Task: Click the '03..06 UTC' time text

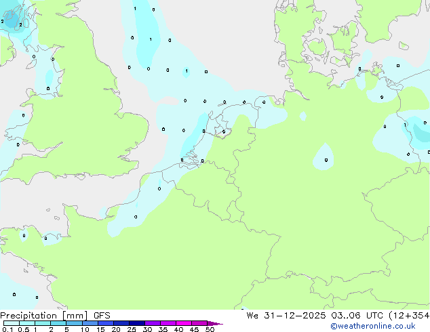Action: (x=357, y=316)
